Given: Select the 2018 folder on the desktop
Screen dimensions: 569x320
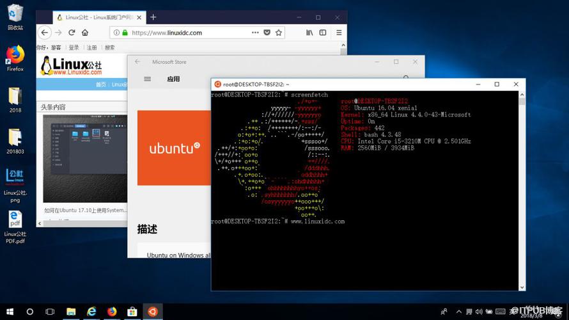Looking at the screenshot, I should pyautogui.click(x=15, y=100).
